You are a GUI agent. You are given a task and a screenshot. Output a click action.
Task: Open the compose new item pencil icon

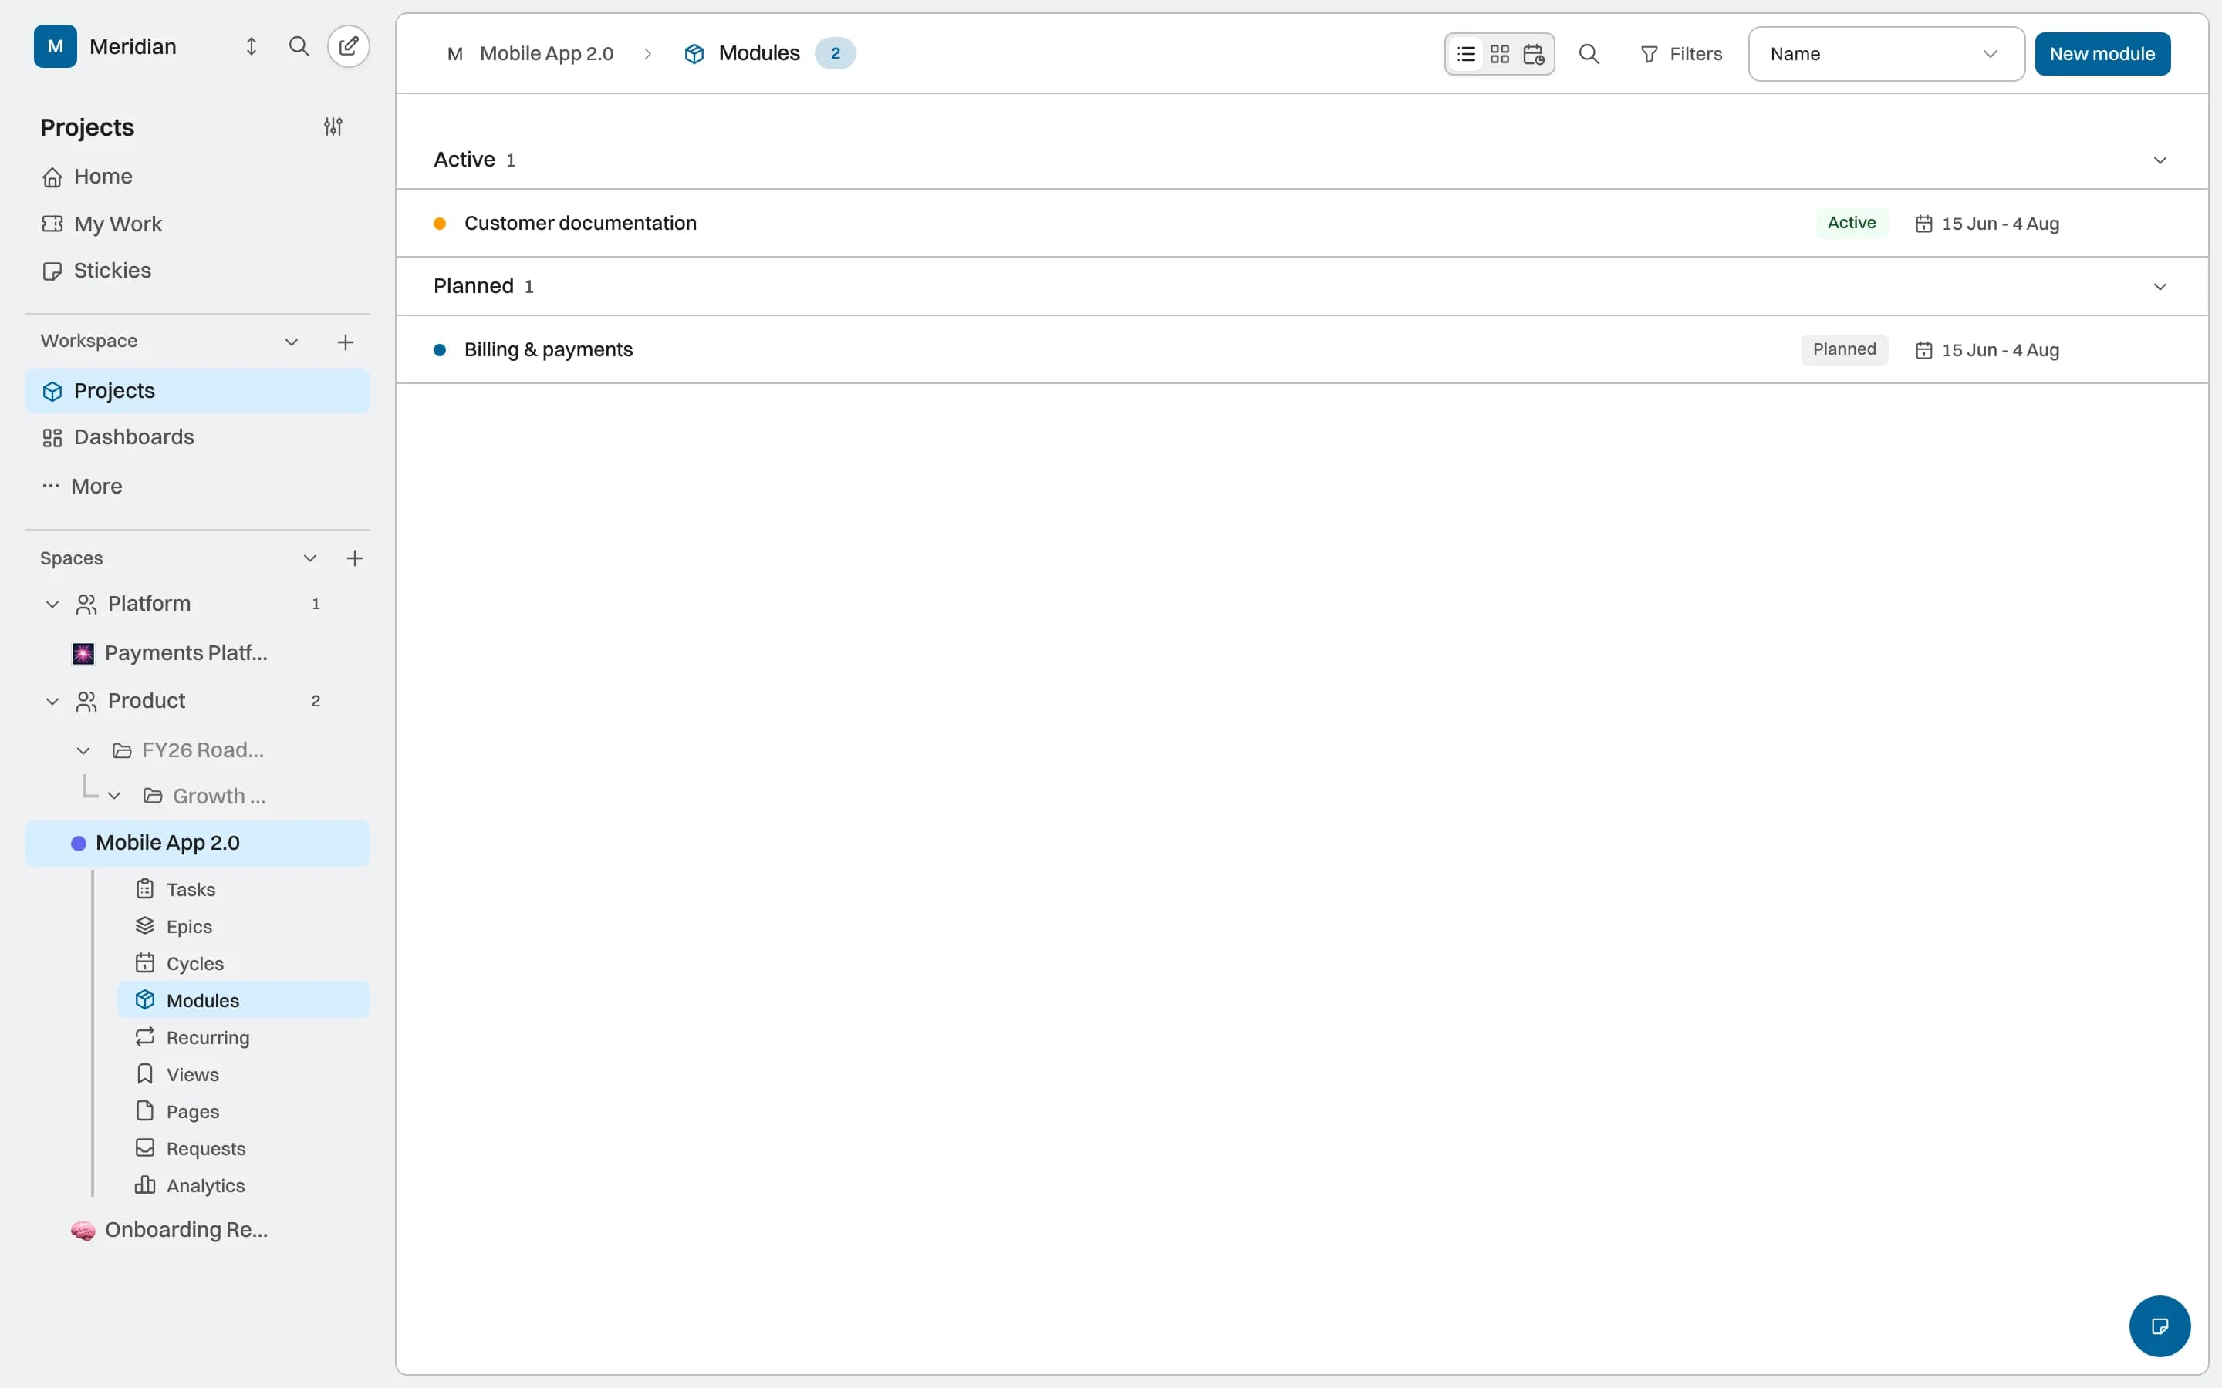[349, 46]
